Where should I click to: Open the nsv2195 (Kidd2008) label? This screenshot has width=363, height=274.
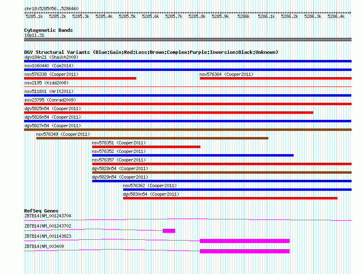pos(46,83)
